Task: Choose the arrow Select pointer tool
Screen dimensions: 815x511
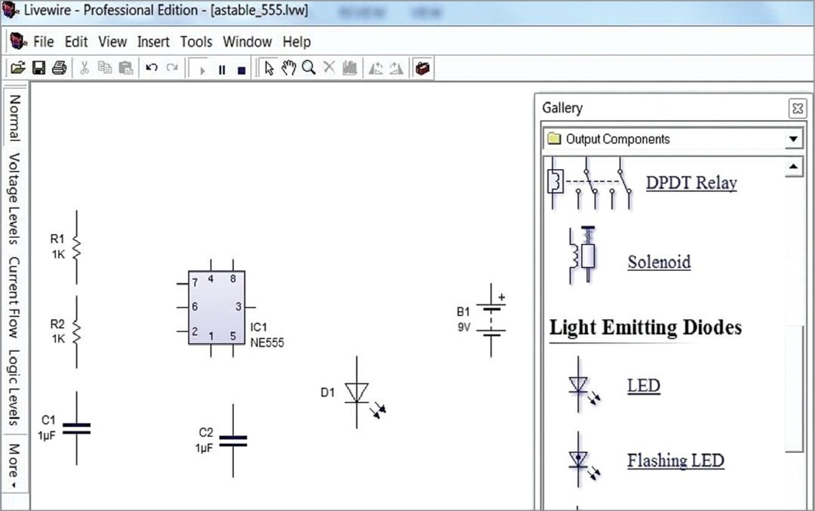Action: [x=269, y=69]
